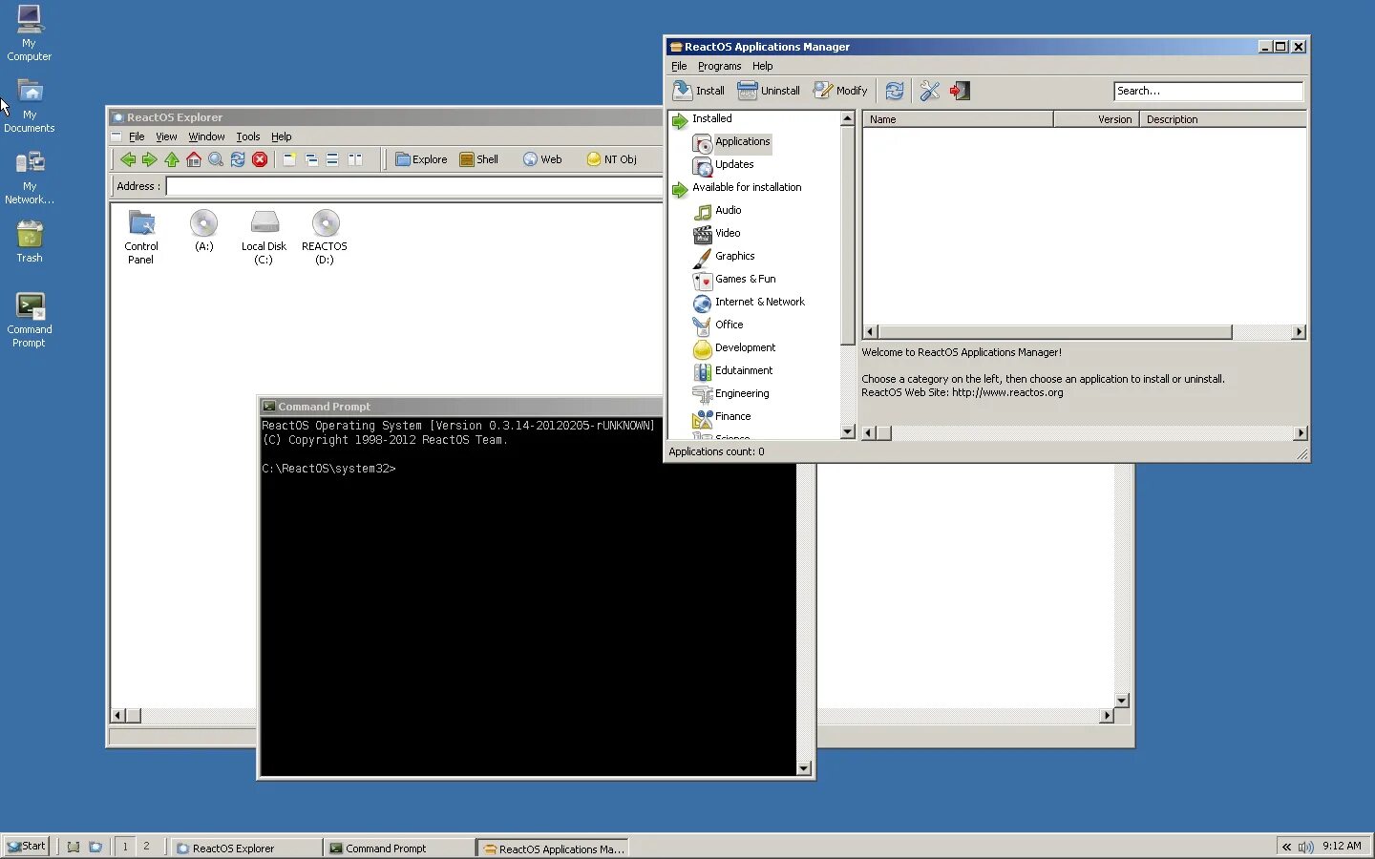This screenshot has width=1375, height=859.
Task: Select Applications under Installed
Action: coord(742,141)
